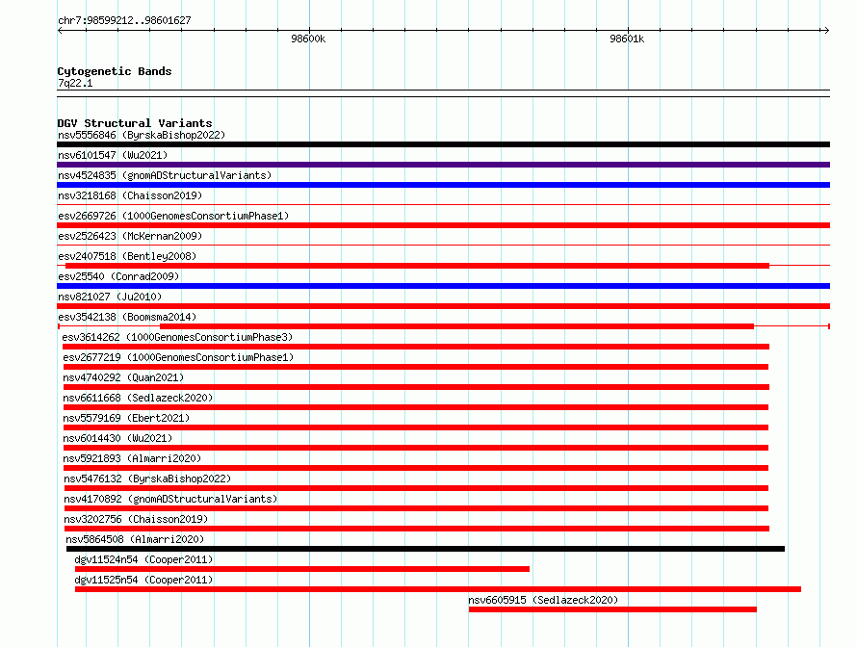This screenshot has width=857, height=647.
Task: Click the red nsv4740292 variant bar
Action: [416, 387]
